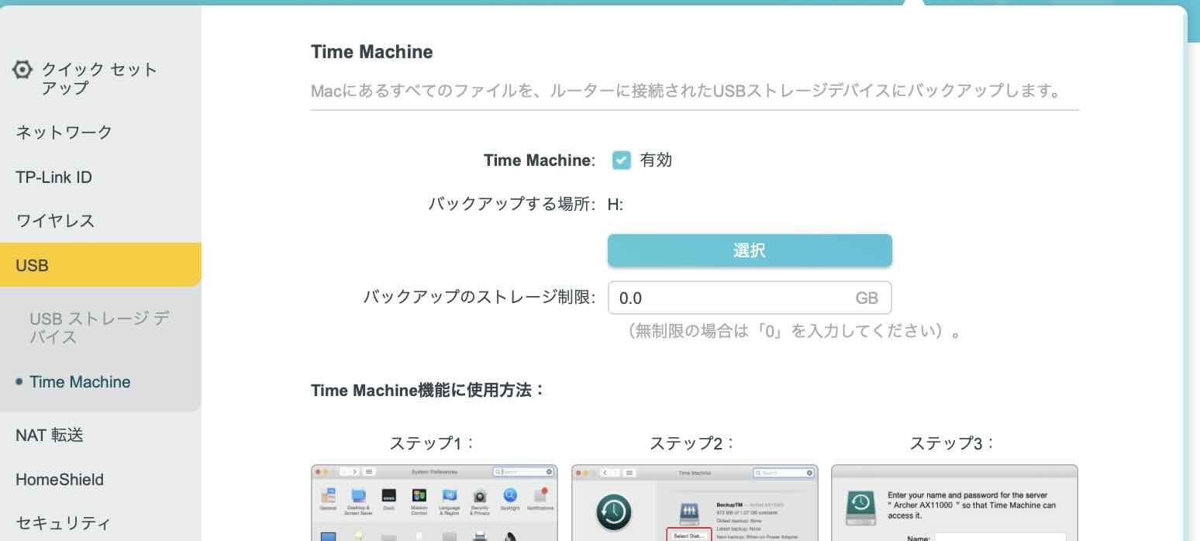The image size is (1200, 541).
Task: Click the ステップ2： label
Action: 692,443
